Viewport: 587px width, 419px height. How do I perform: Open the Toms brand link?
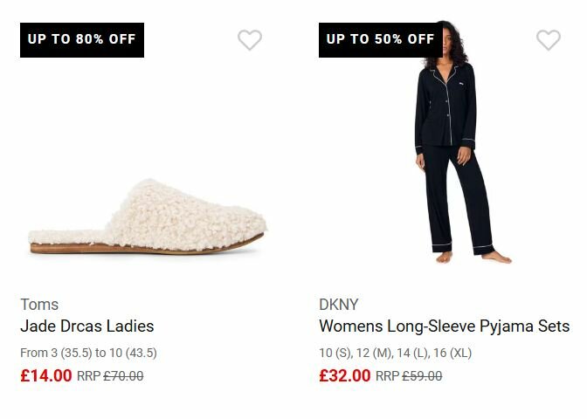tap(39, 304)
